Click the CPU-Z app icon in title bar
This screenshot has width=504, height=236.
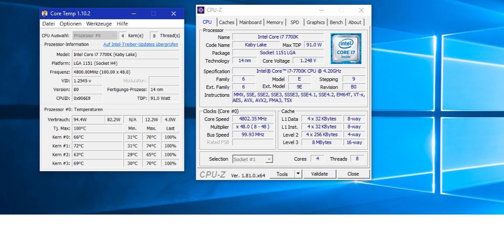click(x=201, y=10)
